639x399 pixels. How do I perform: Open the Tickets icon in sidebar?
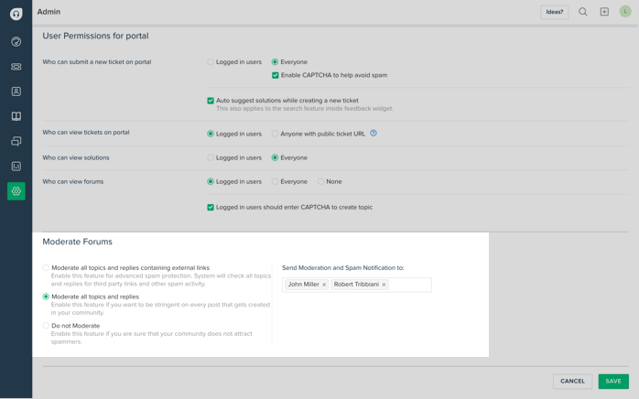click(16, 67)
